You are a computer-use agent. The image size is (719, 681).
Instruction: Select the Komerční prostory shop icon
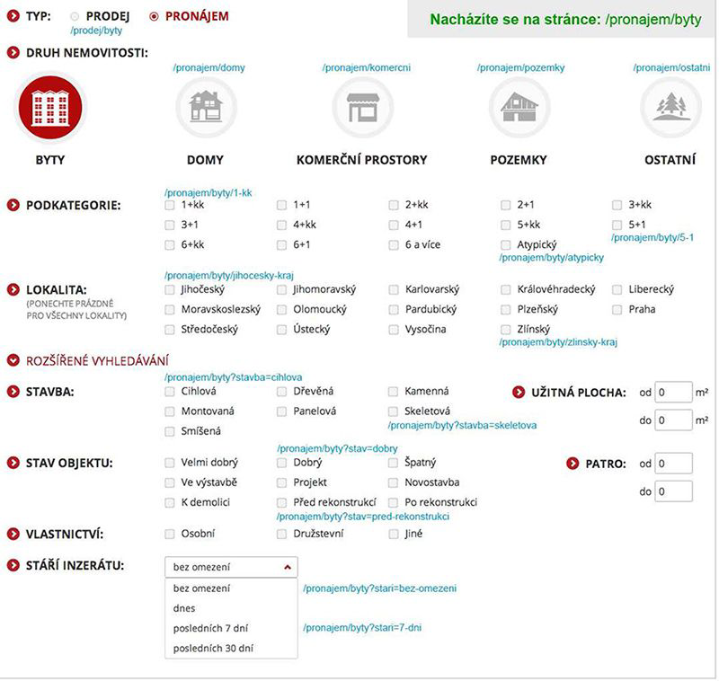click(362, 107)
